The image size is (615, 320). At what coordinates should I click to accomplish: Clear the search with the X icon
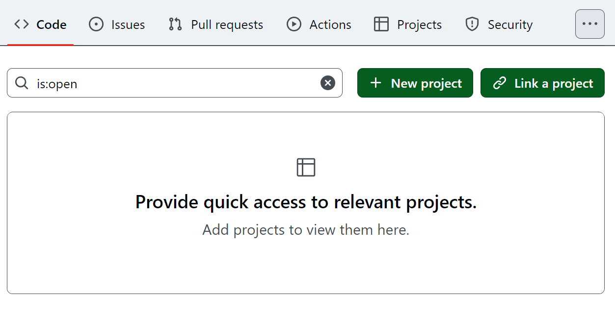pos(327,83)
